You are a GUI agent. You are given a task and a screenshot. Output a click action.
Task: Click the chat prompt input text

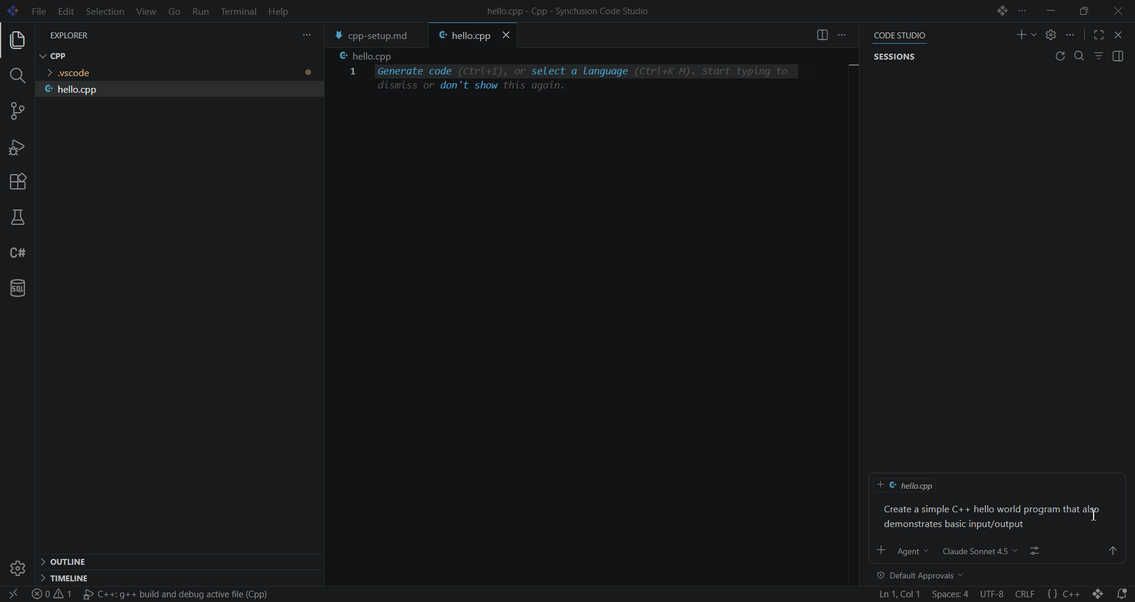pos(991,516)
